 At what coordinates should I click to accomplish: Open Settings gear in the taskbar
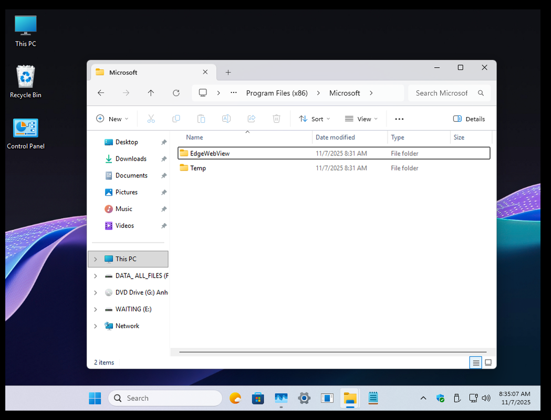click(304, 398)
